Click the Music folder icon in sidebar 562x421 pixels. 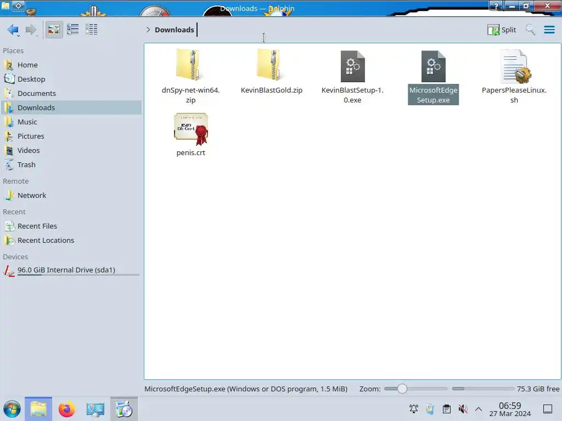point(9,122)
